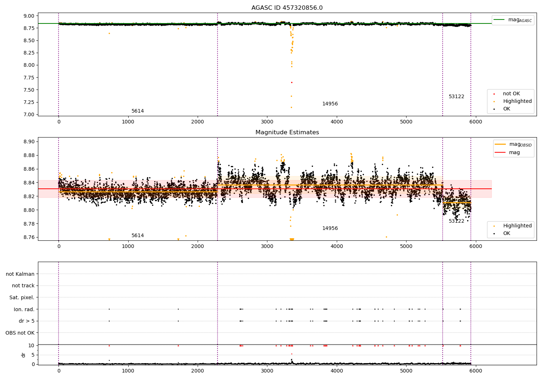Click the red not-OK data point in top plot

point(292,82)
